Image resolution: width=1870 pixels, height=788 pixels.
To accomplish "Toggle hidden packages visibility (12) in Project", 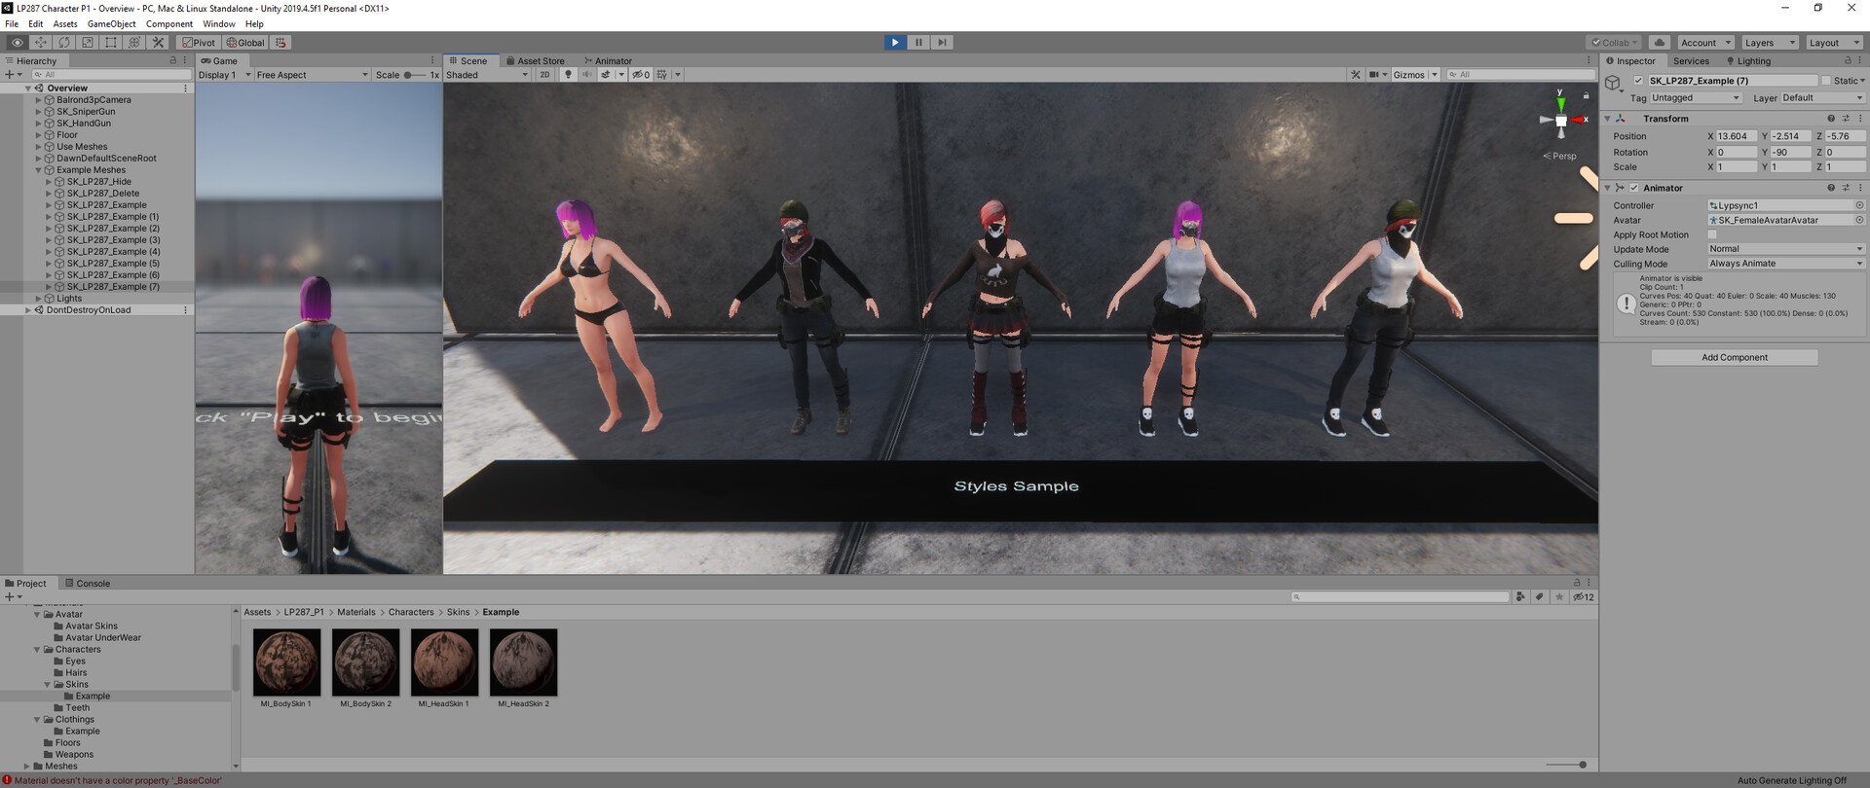I will pos(1584,597).
